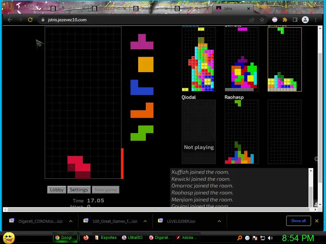Click Qiodal's 'Not playing' board
The image size is (326, 244).
click(x=199, y=132)
